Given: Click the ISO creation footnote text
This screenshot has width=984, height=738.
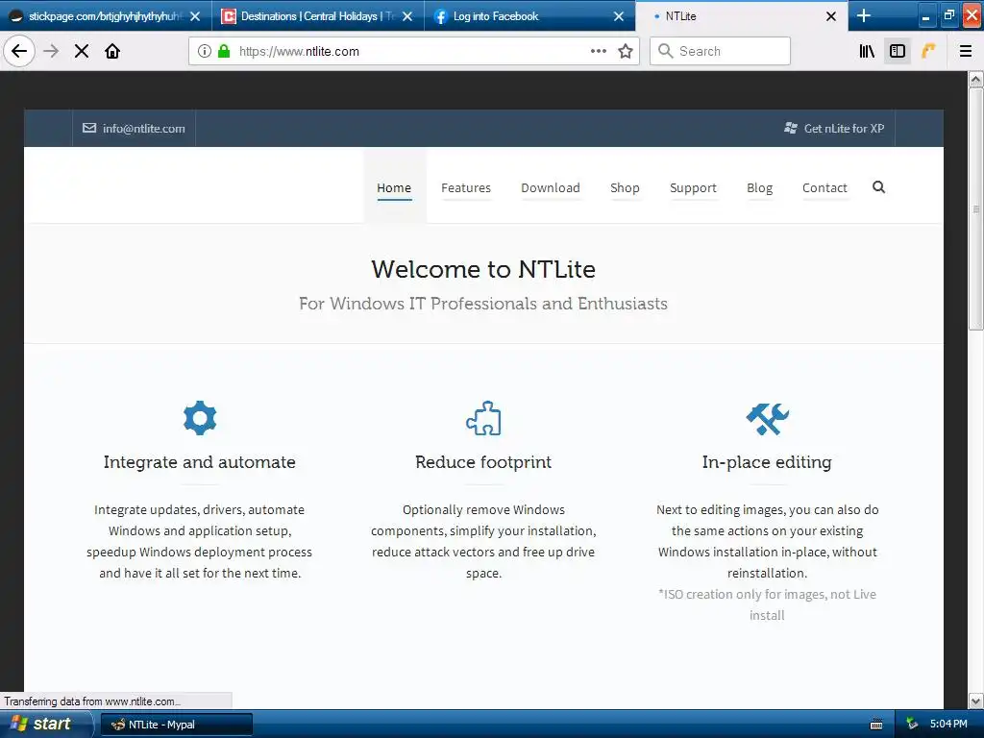Looking at the screenshot, I should 767,604.
